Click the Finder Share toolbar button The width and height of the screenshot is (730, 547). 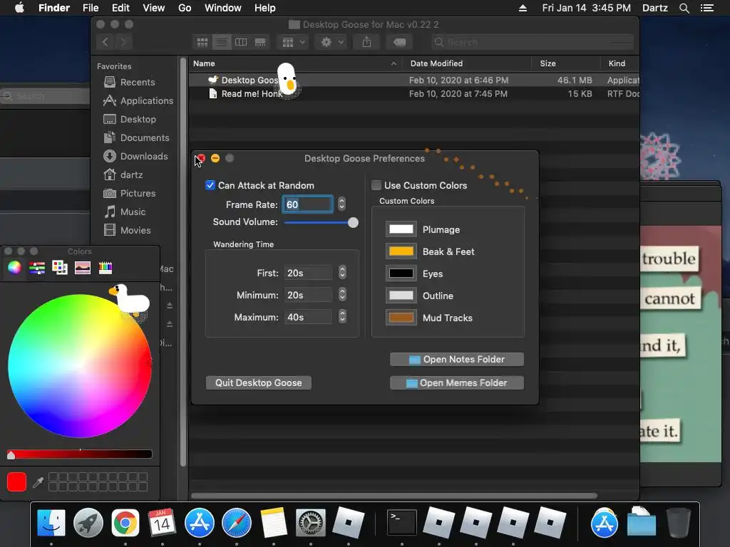[x=367, y=42]
